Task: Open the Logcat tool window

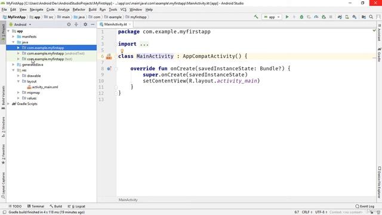Action: click(76, 206)
